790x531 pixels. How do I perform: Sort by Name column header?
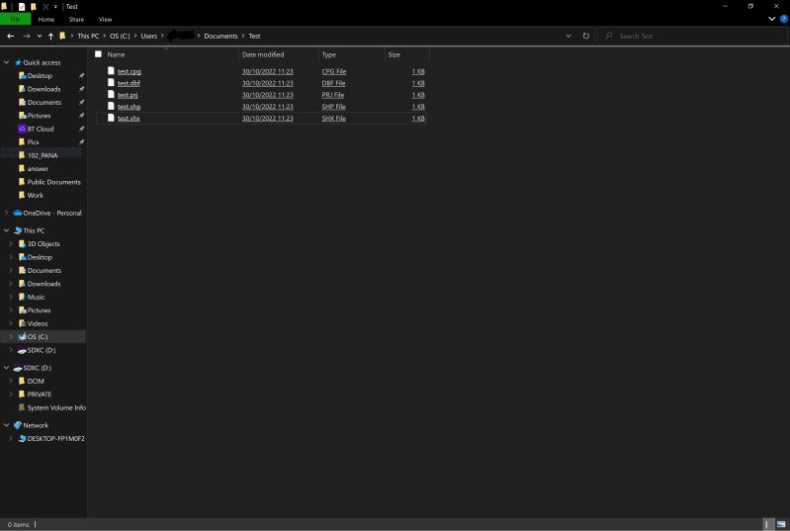pyautogui.click(x=116, y=54)
